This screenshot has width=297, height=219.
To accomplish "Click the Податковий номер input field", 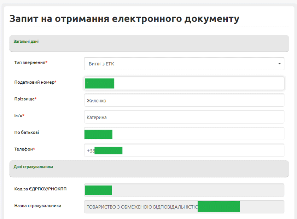I will [x=198, y=83].
